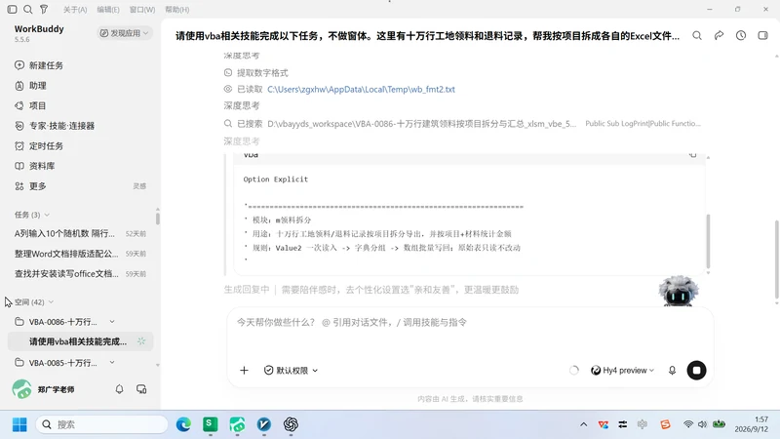This screenshot has width=780, height=439.
Task: Click the robot mascot avatar
Action: pyautogui.click(x=678, y=290)
